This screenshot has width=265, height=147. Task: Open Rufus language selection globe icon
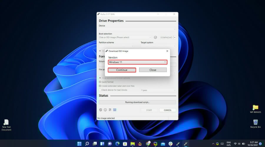coord(101,110)
